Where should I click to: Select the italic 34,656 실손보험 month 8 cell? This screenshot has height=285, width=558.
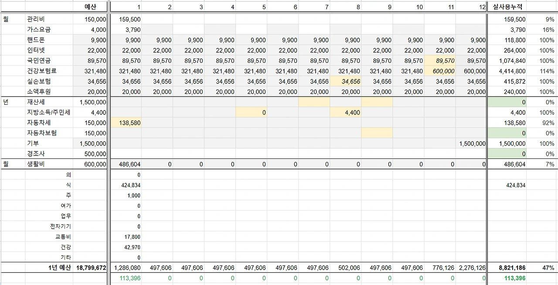[346, 81]
